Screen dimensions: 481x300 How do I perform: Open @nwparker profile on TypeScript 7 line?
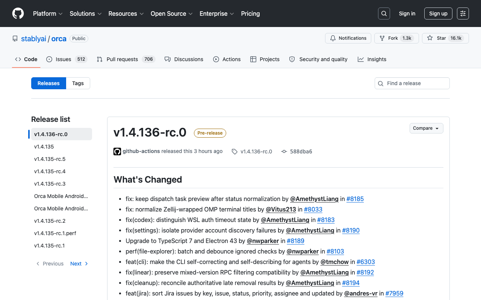(x=263, y=241)
